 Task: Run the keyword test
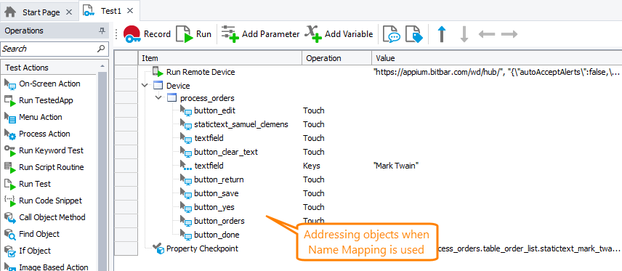click(x=193, y=34)
